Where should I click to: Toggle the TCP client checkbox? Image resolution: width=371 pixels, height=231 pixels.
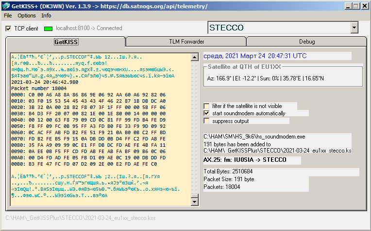click(x=8, y=29)
